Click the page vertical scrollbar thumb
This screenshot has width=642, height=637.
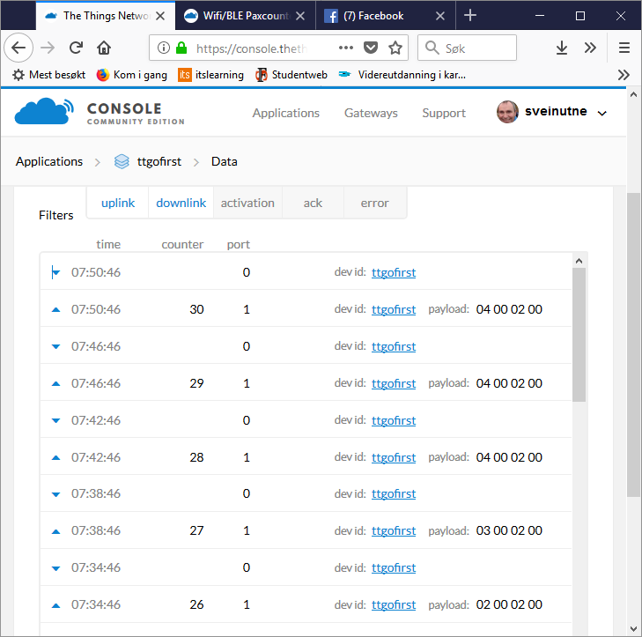[633, 344]
